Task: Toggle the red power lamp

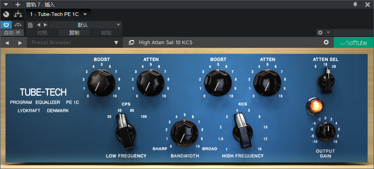Action: (315, 106)
